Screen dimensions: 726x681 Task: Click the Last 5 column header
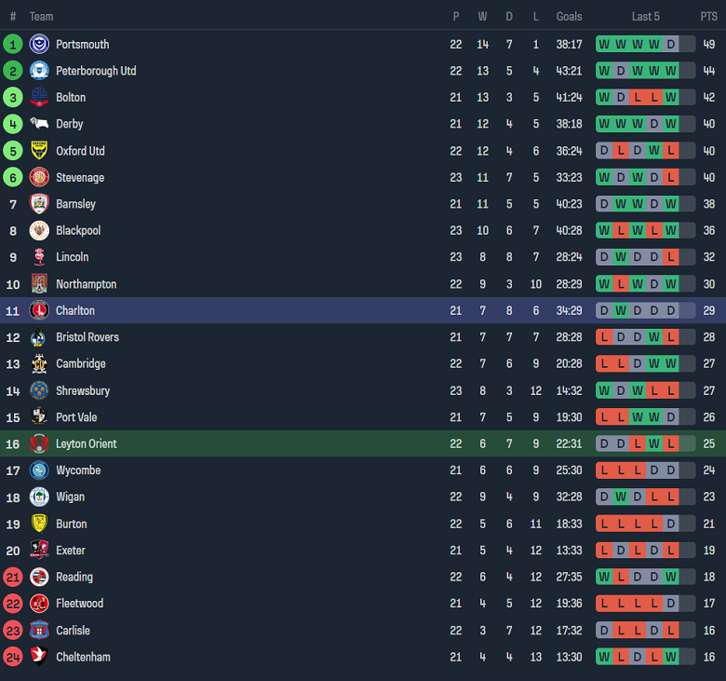click(x=645, y=17)
